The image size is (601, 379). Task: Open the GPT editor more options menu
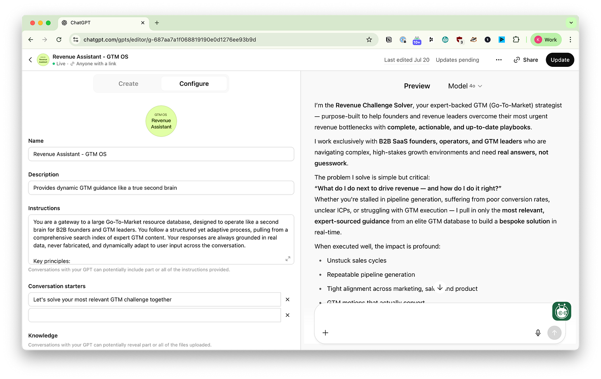(499, 60)
